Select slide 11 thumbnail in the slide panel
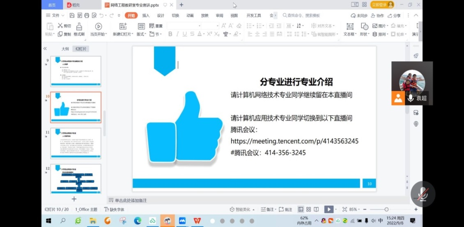The width and height of the screenshot is (464, 227). pyautogui.click(x=76, y=144)
